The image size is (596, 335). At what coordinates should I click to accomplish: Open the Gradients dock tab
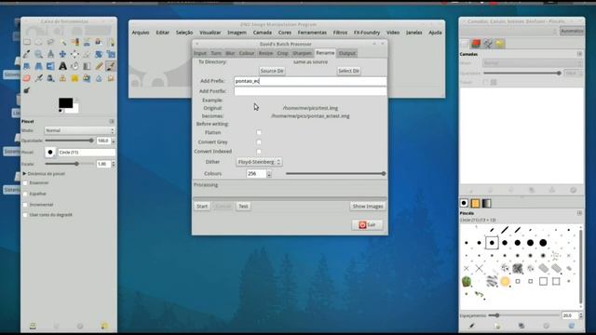(x=486, y=203)
